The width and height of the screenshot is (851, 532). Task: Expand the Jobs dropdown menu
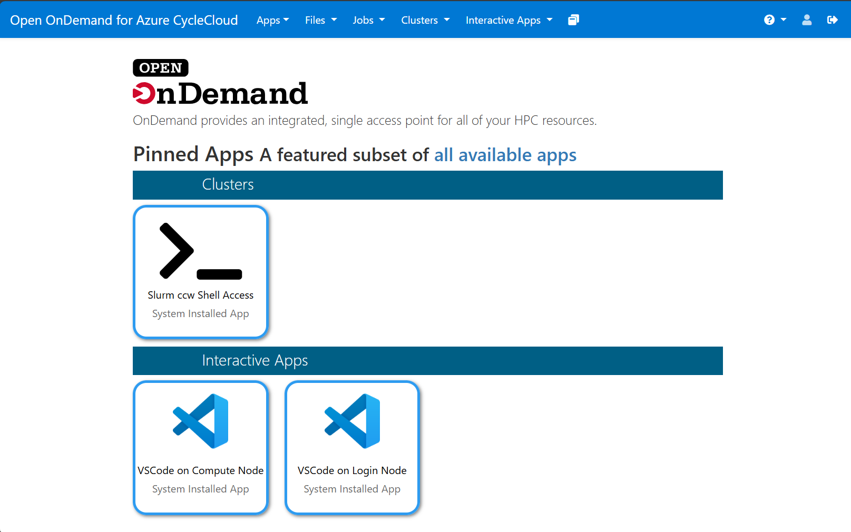[369, 20]
